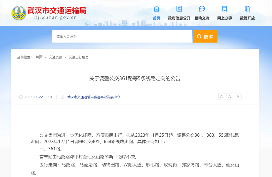
Task: Click the source icon before 武汉市交通运输局客运事业发展中心
Action: coord(62,97)
